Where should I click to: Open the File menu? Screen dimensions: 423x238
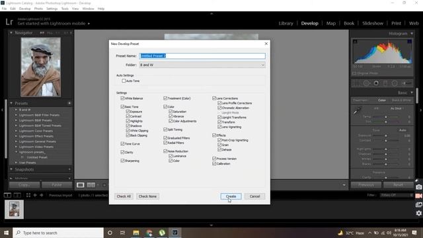[4, 9]
